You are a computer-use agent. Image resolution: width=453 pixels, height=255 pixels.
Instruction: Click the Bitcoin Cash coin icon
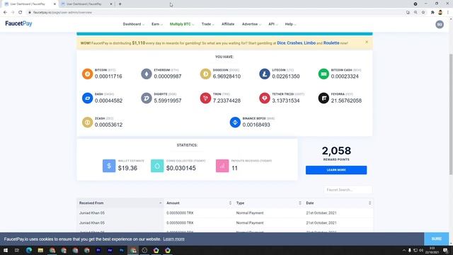coord(323,74)
